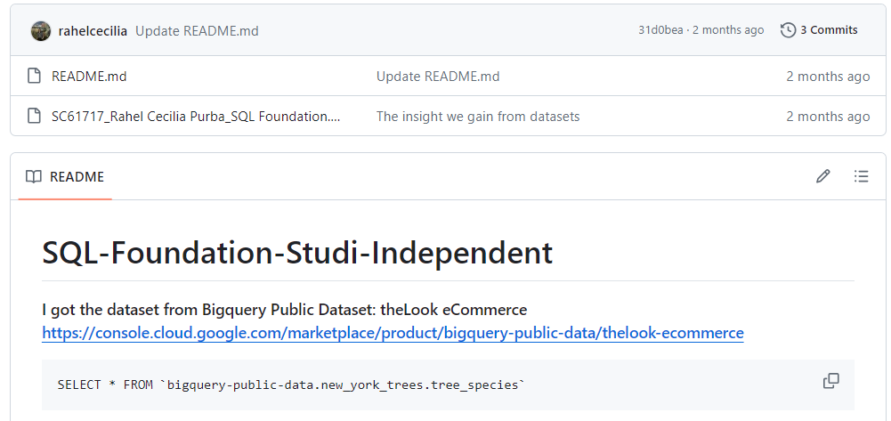Click inside the SELECT query code block
Image resolution: width=891 pixels, height=421 pixels.
coord(448,385)
